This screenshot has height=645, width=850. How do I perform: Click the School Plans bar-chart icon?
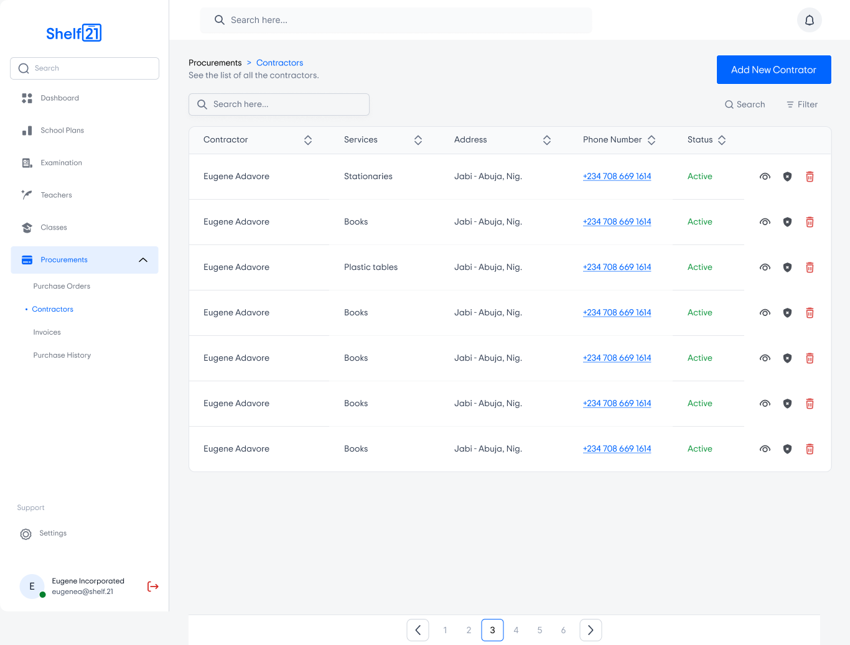pos(27,131)
